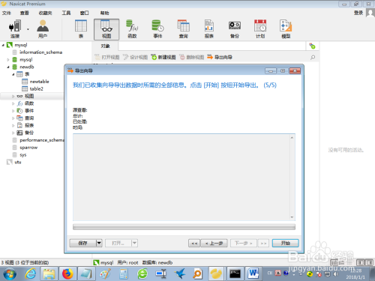Click the log area scrollbar up arrow

(x=292, y=138)
